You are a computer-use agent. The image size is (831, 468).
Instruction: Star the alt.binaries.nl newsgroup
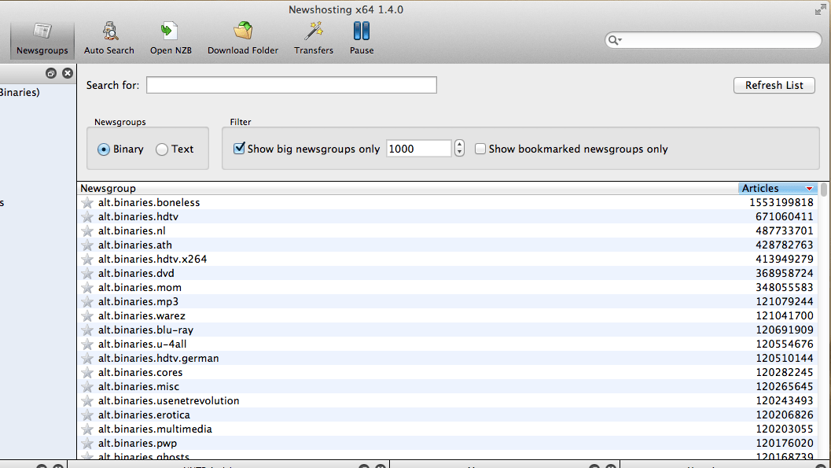point(87,231)
